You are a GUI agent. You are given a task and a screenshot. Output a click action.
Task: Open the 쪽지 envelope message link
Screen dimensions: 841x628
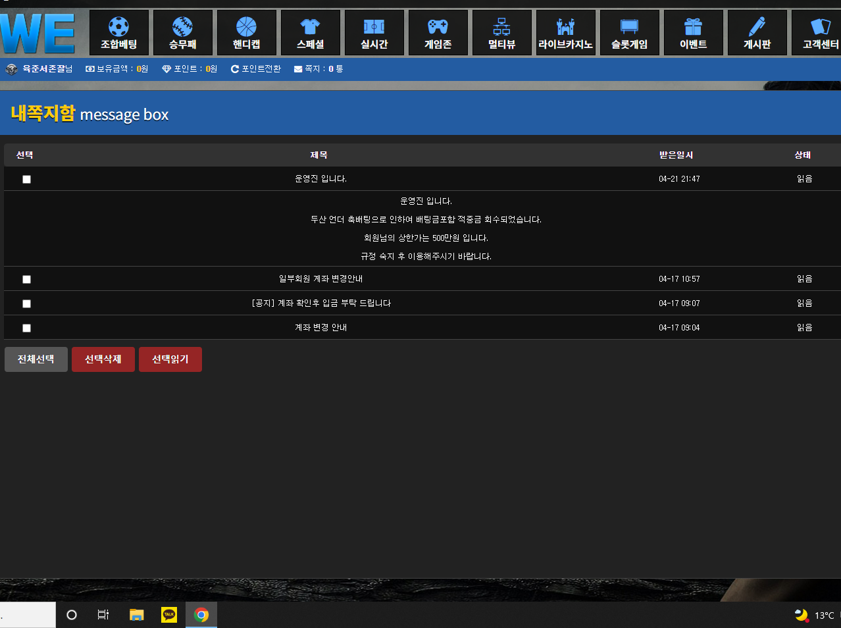[319, 69]
